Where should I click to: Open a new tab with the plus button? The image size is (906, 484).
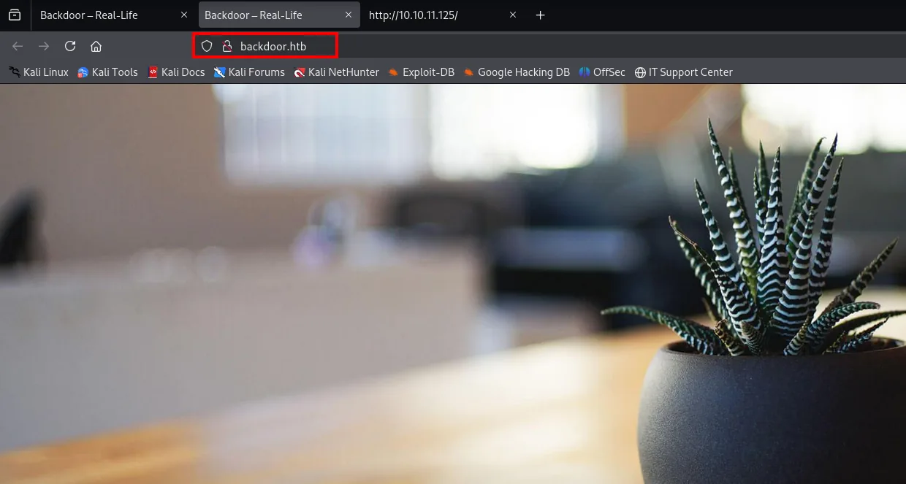[x=541, y=15]
